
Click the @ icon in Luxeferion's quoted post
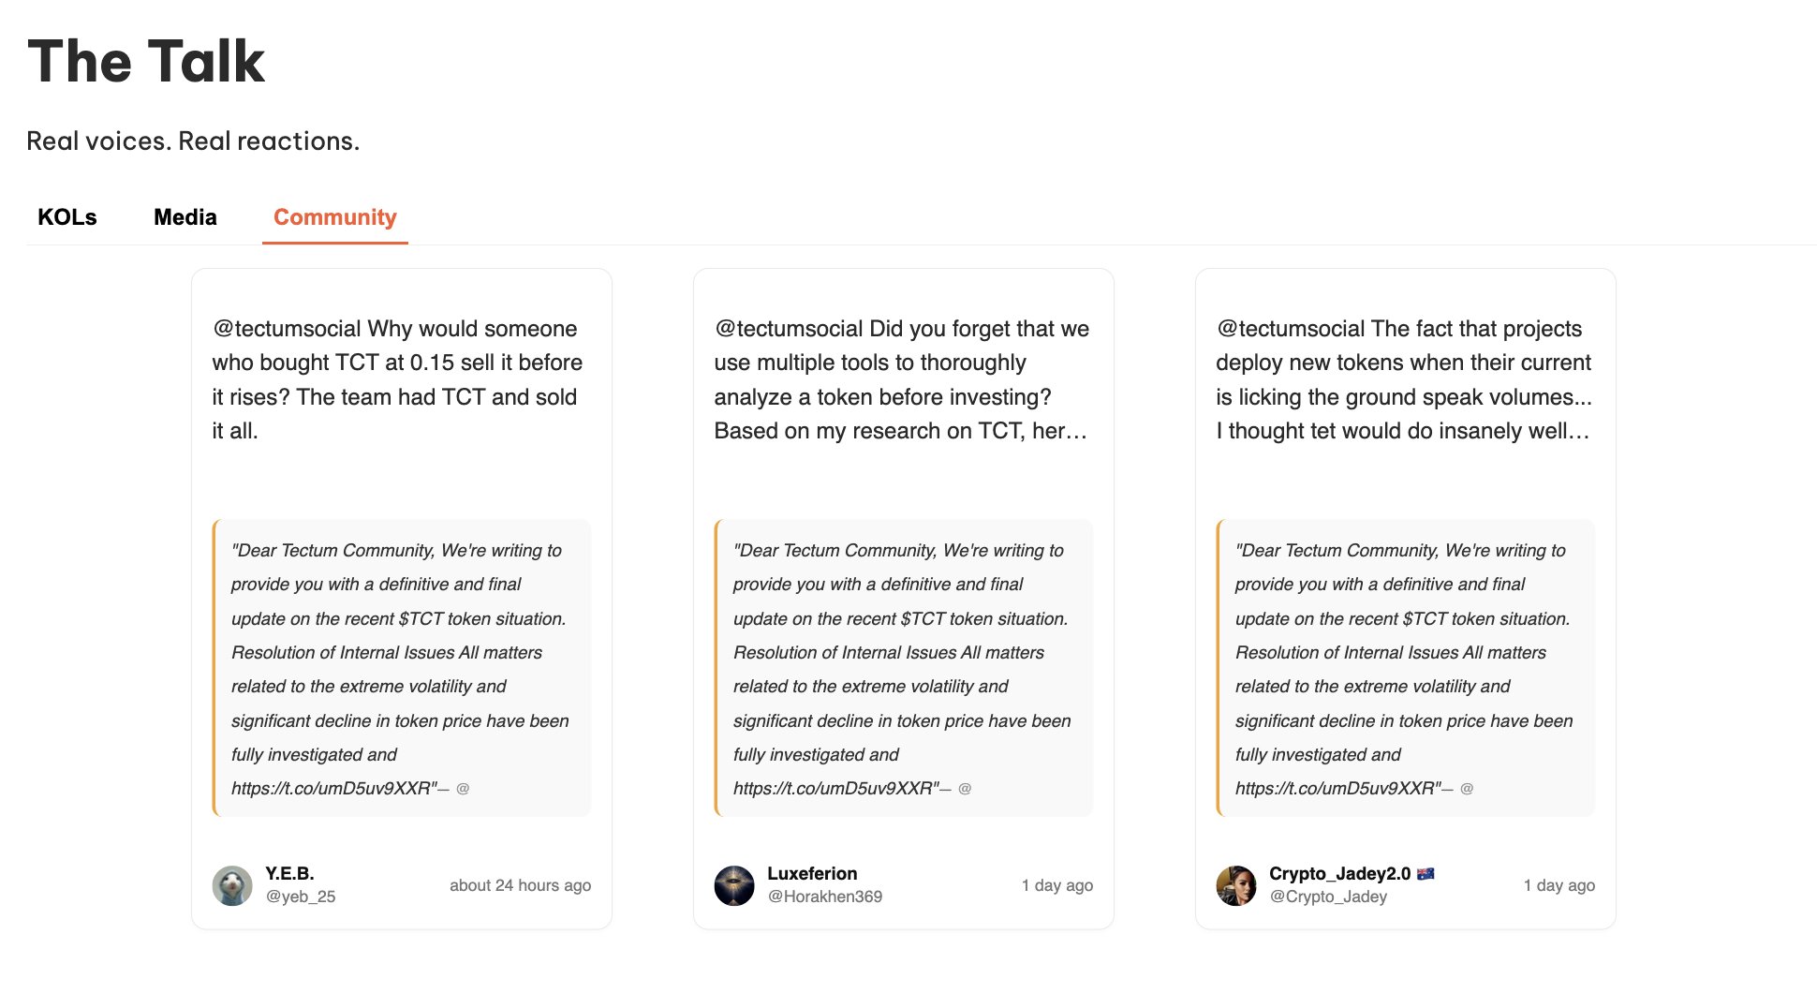pyautogui.click(x=965, y=789)
